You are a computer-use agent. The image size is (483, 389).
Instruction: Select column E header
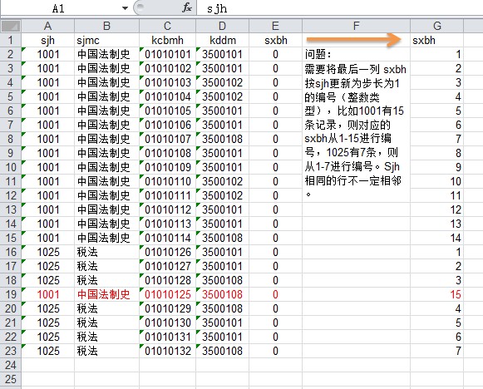point(275,26)
